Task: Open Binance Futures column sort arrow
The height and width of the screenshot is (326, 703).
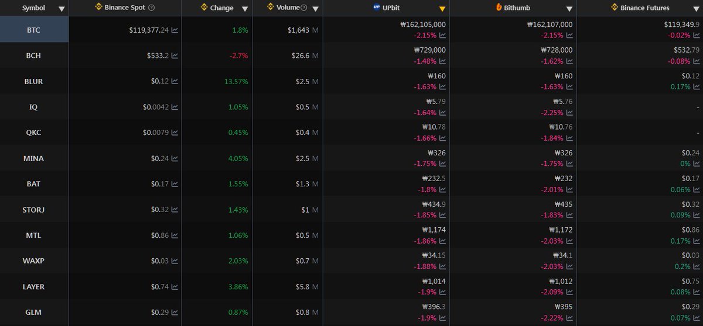Action: coord(695,9)
